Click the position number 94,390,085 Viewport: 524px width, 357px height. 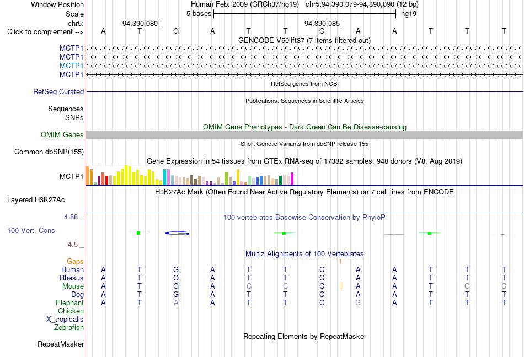pyautogui.click(x=322, y=23)
